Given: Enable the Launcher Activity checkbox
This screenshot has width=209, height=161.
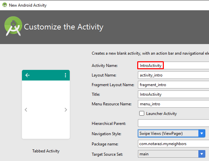Looking at the screenshot, I should point(142,113).
